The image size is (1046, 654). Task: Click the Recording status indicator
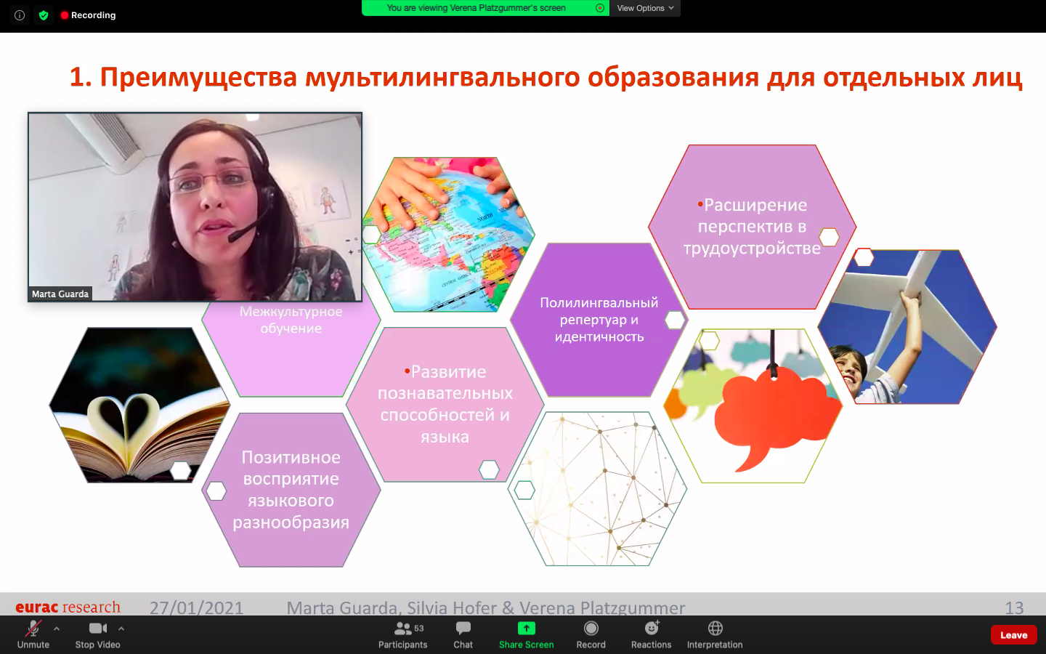[x=89, y=15]
